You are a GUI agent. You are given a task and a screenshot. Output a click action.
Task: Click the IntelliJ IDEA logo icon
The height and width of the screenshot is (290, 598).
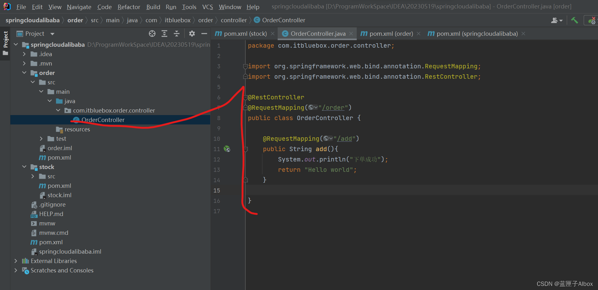tap(7, 6)
